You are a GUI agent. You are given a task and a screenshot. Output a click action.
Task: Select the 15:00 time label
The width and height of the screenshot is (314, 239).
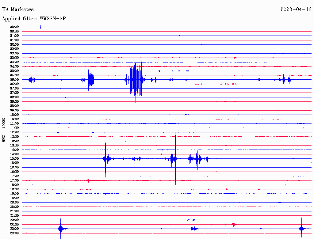click(14, 158)
